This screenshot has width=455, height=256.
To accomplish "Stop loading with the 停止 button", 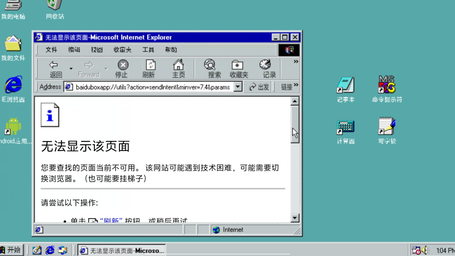I will 123,68.
